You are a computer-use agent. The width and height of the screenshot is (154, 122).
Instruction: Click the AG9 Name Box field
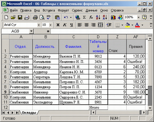pos(15,31)
